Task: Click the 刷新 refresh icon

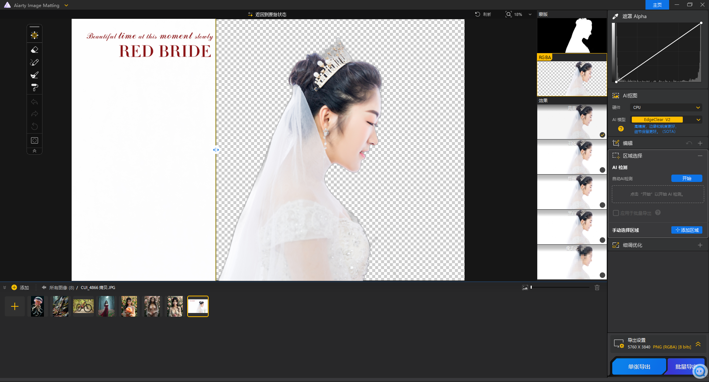Action: tap(477, 14)
